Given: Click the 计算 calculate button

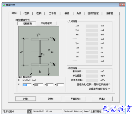Looking at the screenshot, I should click(26, 99).
